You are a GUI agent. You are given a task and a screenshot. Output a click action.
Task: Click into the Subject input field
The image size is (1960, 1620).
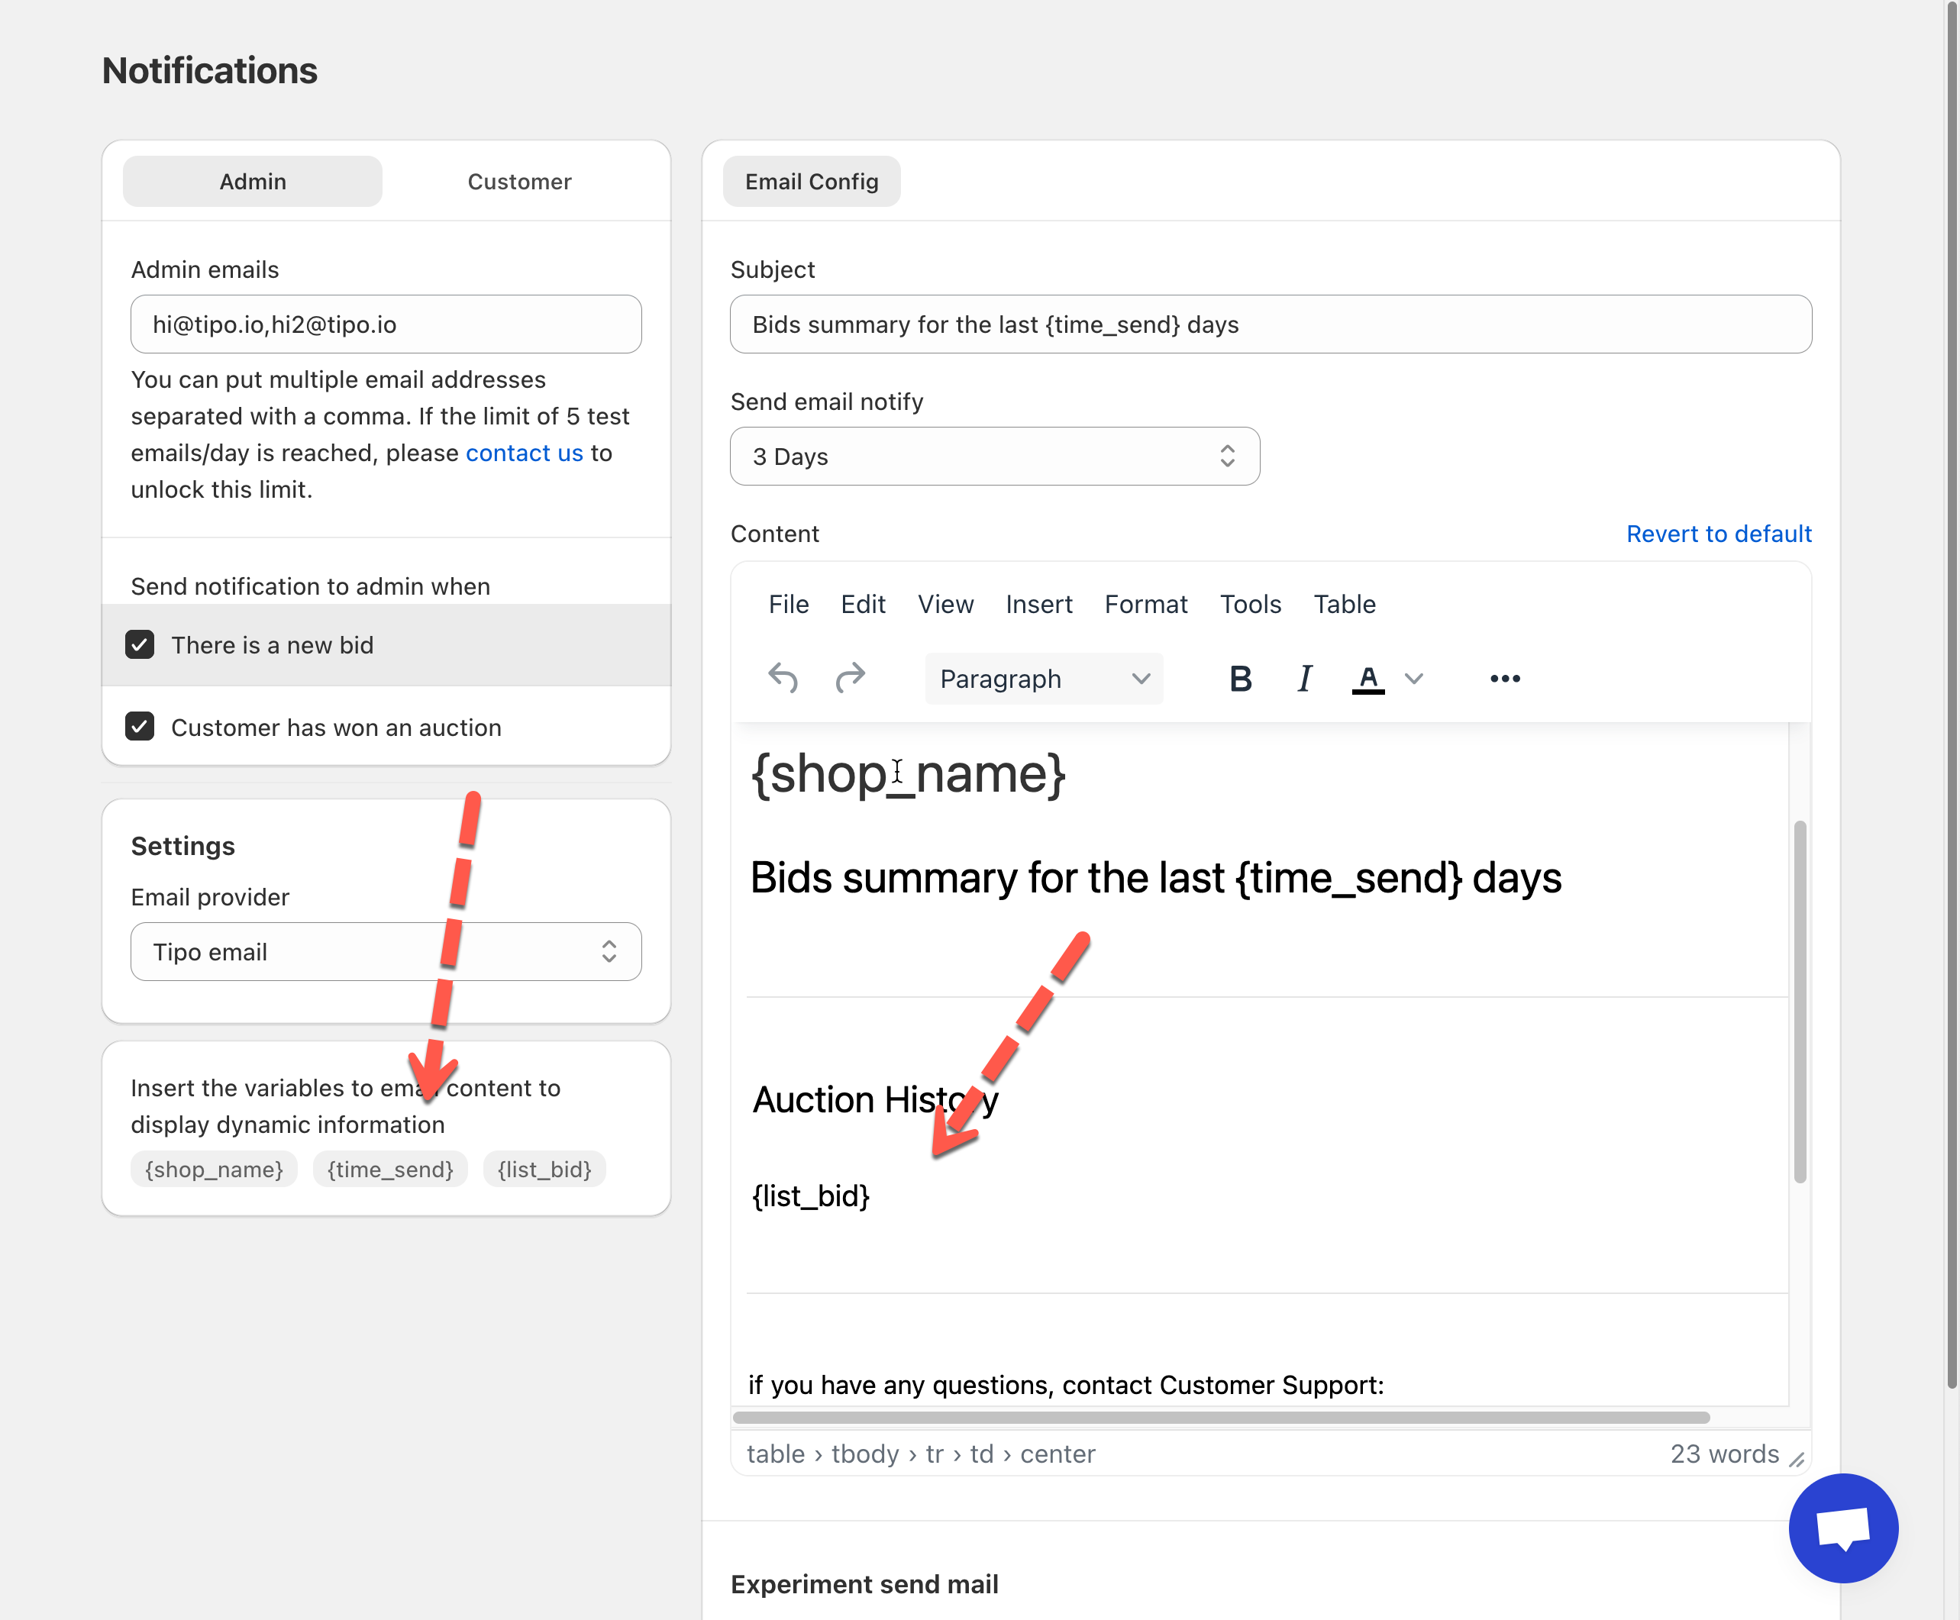tap(1271, 324)
